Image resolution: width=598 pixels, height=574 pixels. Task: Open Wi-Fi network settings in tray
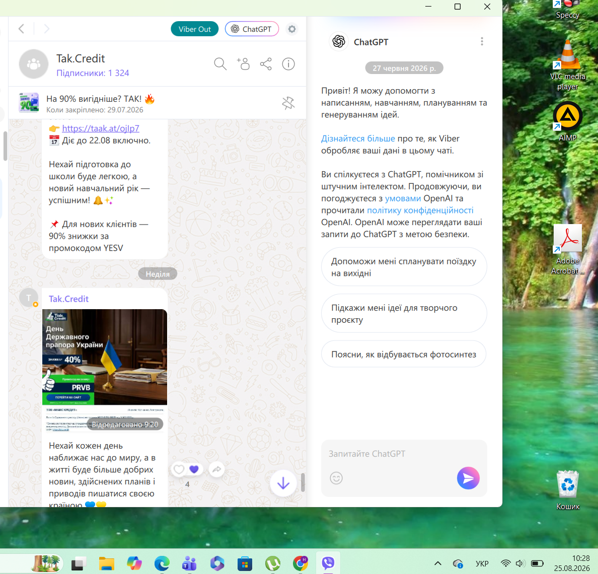point(506,563)
